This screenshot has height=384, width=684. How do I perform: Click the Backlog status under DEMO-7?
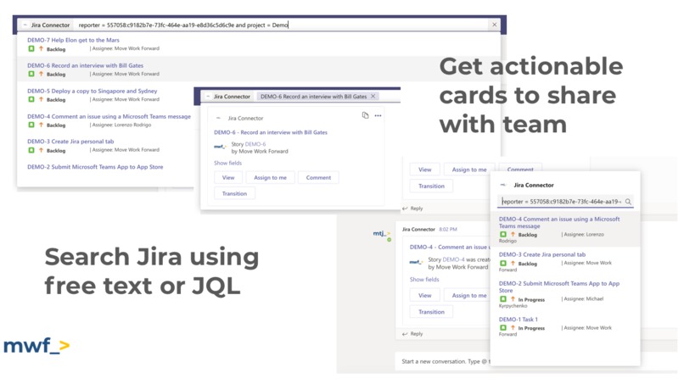56,49
